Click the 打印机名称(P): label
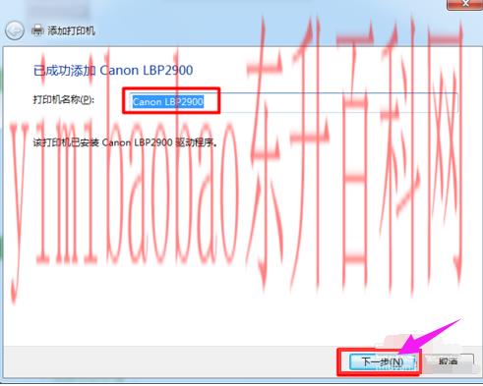This screenshot has height=386, width=483. (x=64, y=99)
